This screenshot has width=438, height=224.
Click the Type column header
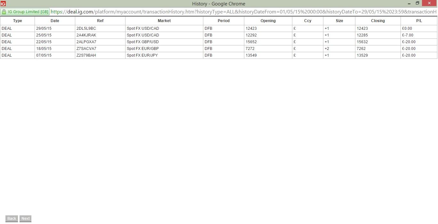pyautogui.click(x=18, y=21)
